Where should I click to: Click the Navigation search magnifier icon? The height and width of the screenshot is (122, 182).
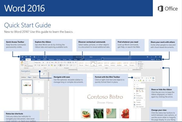pos(44,74)
